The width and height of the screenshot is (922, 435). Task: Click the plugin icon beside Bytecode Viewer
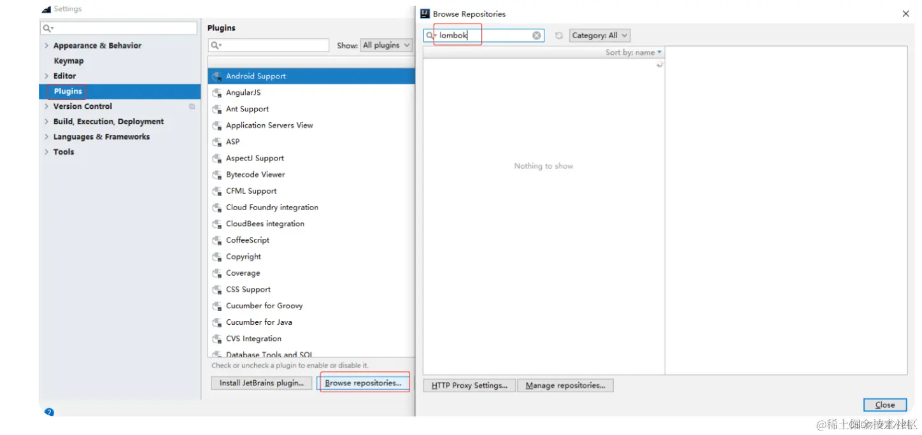217,175
